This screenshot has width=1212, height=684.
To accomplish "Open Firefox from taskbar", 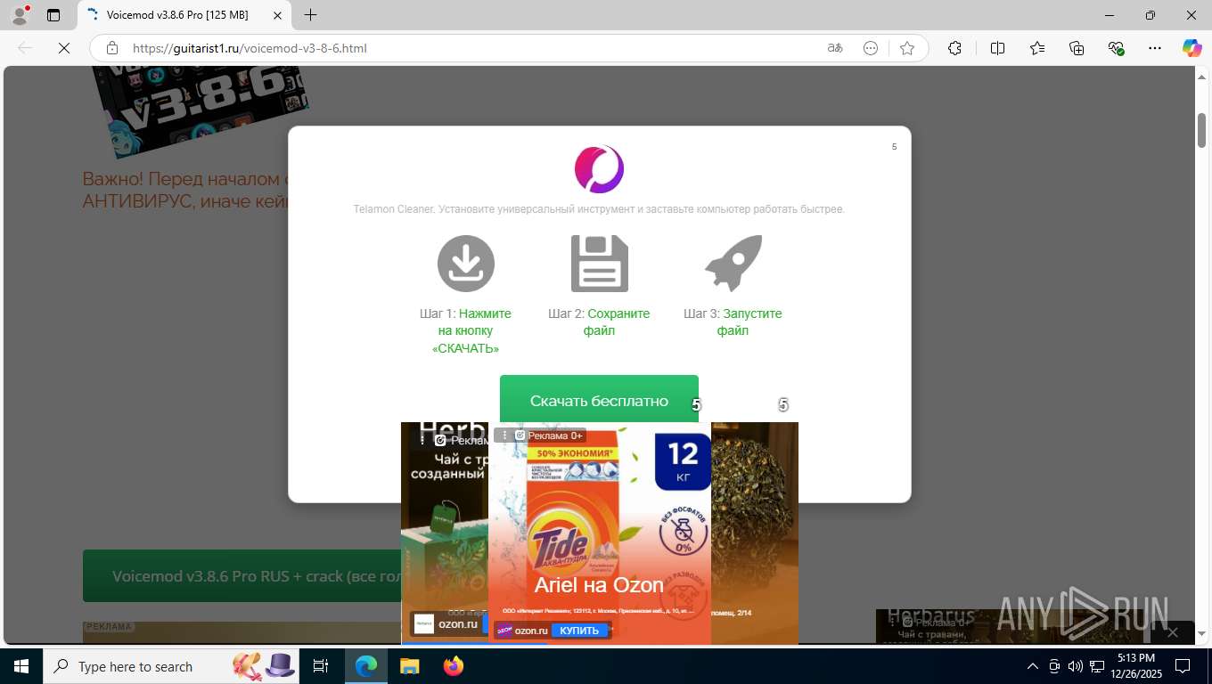I will pos(454,666).
